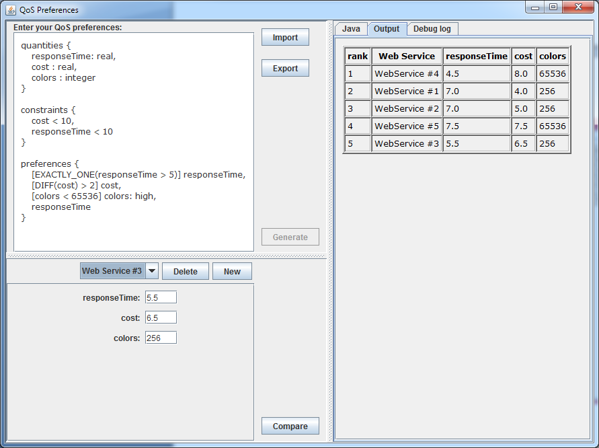The image size is (599, 448).
Task: Select the cell showing 65536 for WebService #5
Action: (x=552, y=126)
